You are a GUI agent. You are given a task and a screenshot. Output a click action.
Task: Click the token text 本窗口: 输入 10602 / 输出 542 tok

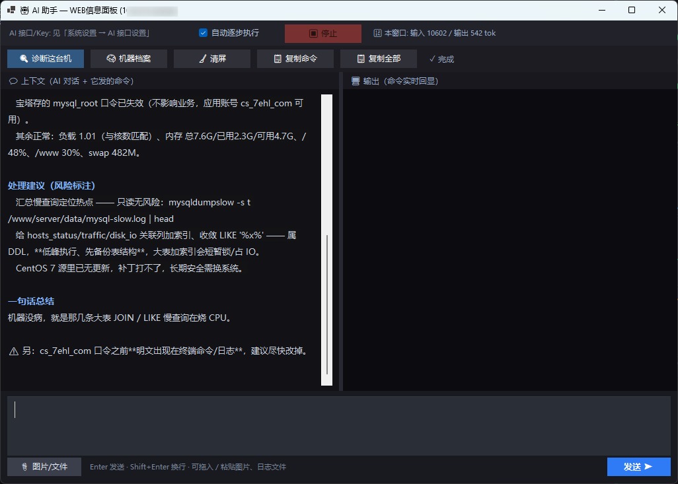tap(439, 33)
